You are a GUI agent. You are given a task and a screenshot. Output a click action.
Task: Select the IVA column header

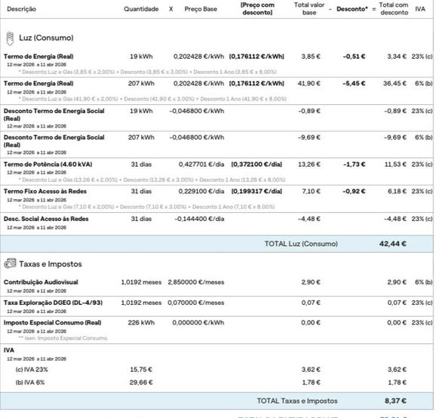click(420, 9)
